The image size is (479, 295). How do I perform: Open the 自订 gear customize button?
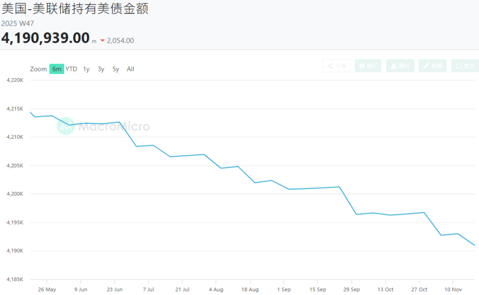click(368, 66)
